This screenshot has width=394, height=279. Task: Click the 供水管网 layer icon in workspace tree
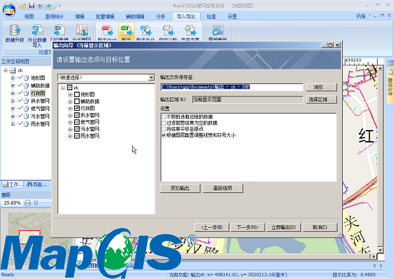coord(26,101)
